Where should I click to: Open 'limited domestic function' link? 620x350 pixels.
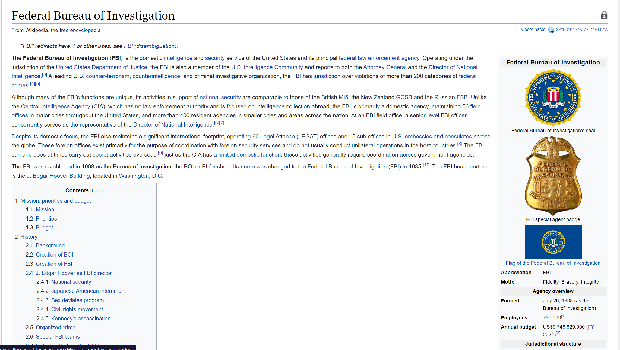pos(249,155)
